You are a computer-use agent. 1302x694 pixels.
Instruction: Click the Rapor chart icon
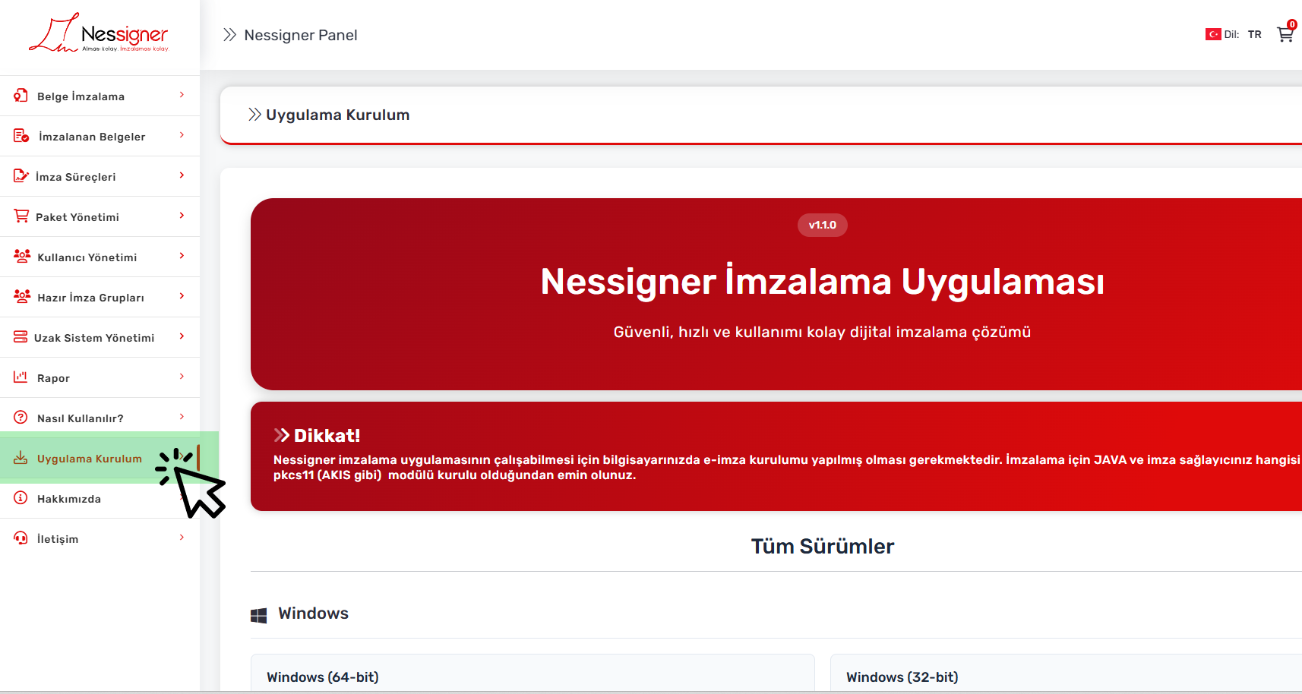point(21,377)
